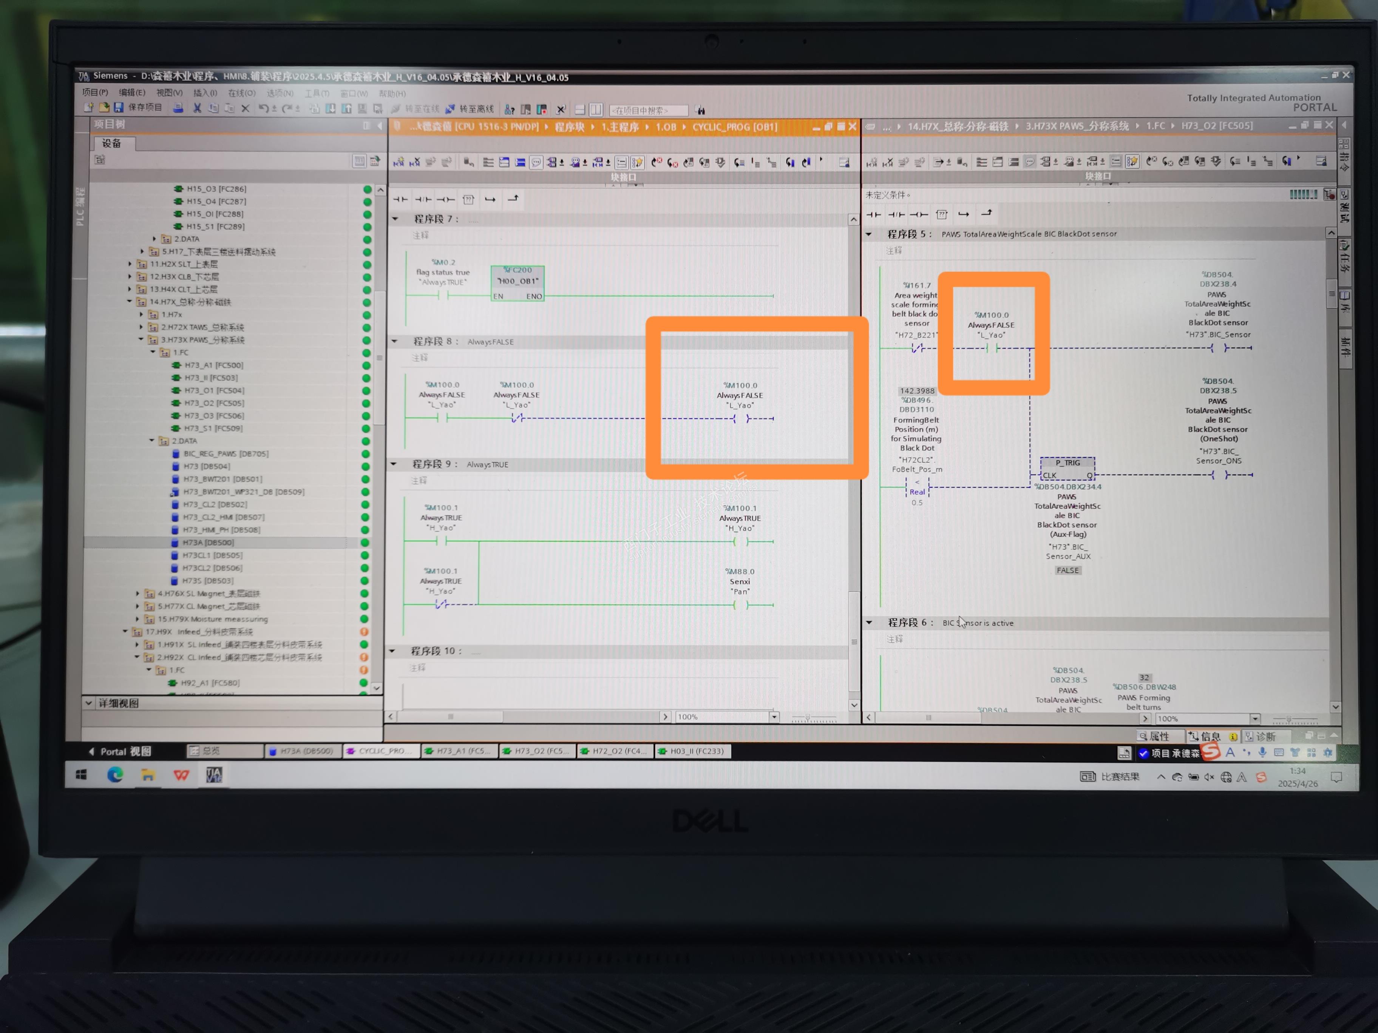This screenshot has height=1033, width=1378.
Task: Insert an output coil in OB1 editor
Action: click(x=445, y=199)
